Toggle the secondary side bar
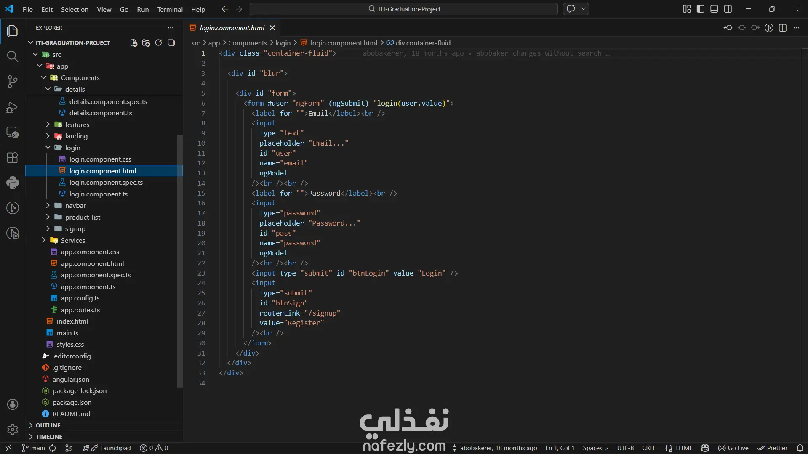Screen dimensions: 808x454 (x=728, y=9)
